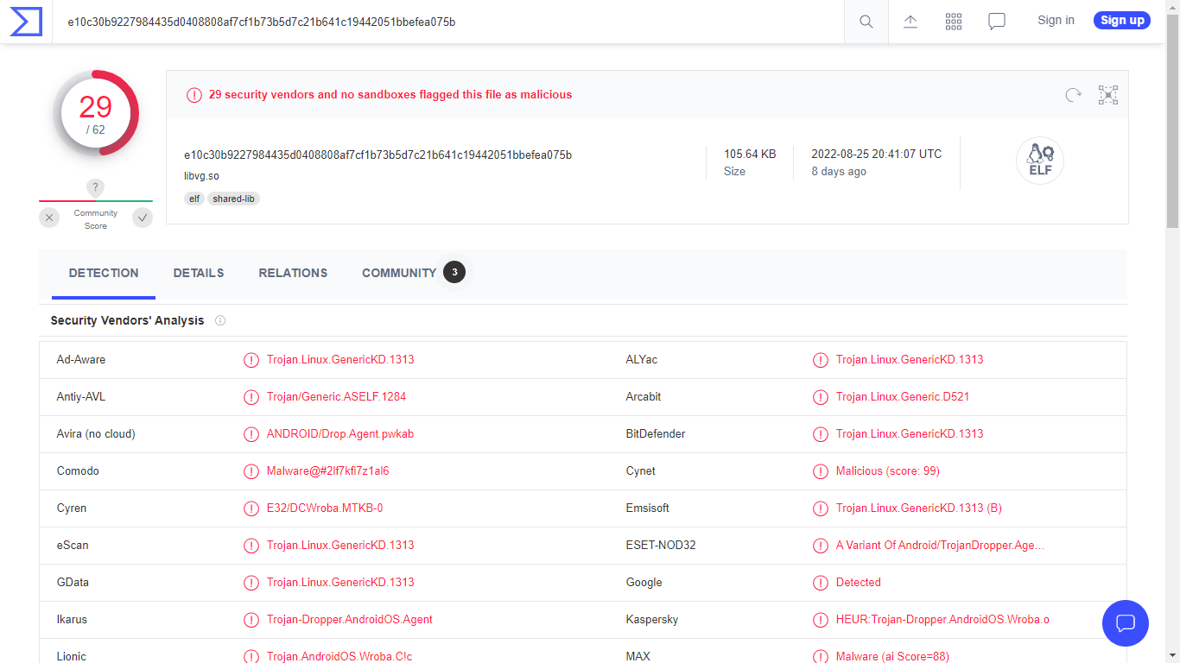1180x663 pixels.
Task: Click the warning icon next to Kaspersky result
Action: point(821,620)
